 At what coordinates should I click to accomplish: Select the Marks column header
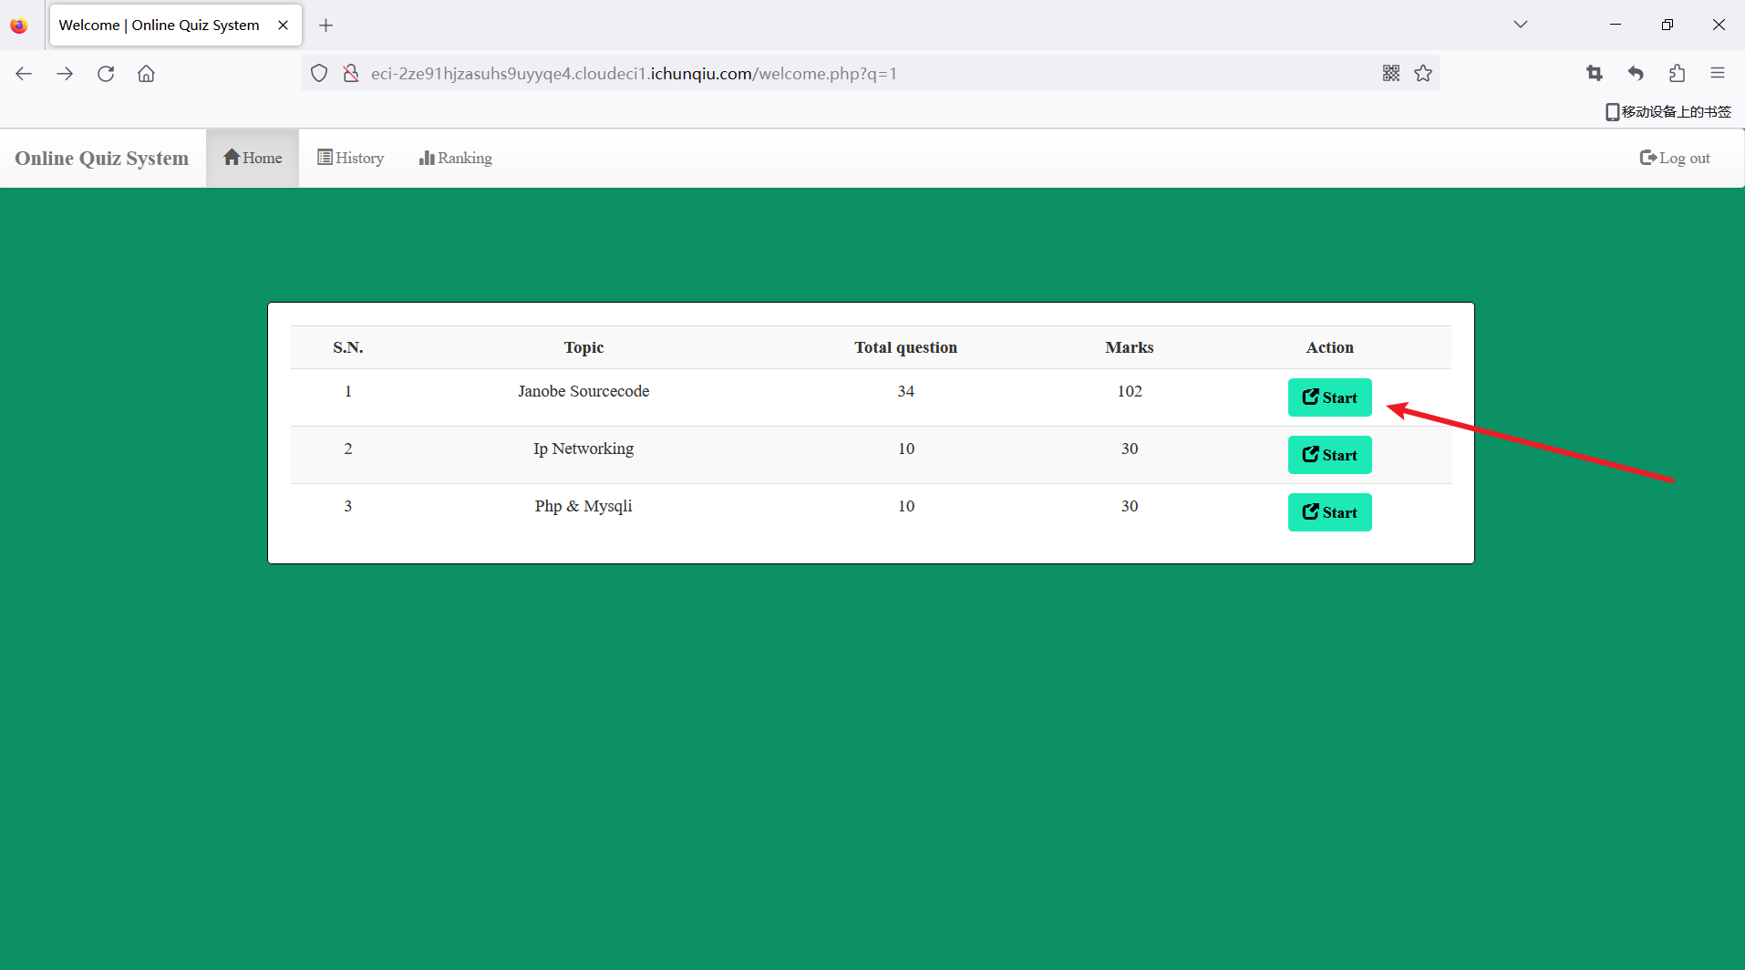pos(1130,347)
